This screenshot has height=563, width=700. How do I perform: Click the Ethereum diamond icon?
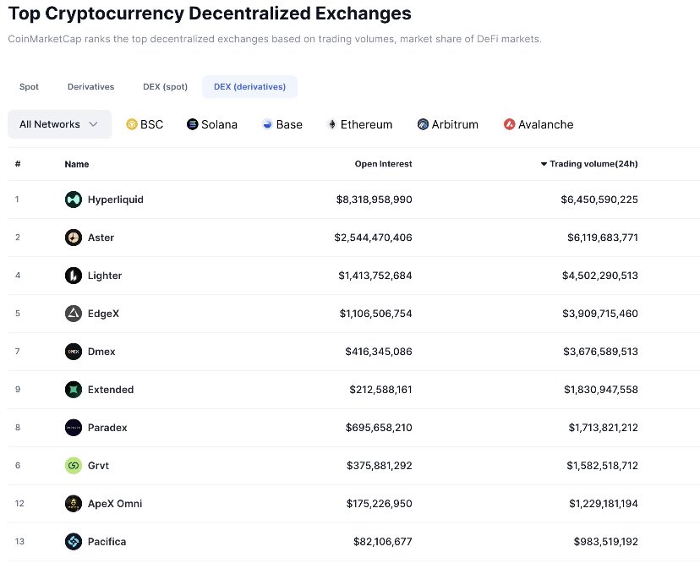tap(331, 124)
